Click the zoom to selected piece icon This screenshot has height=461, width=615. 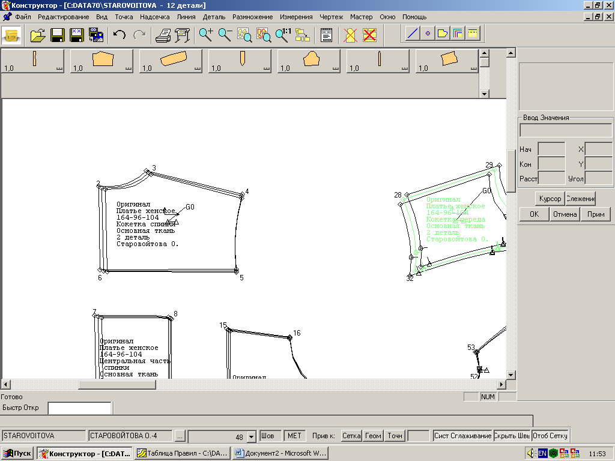coord(264,35)
